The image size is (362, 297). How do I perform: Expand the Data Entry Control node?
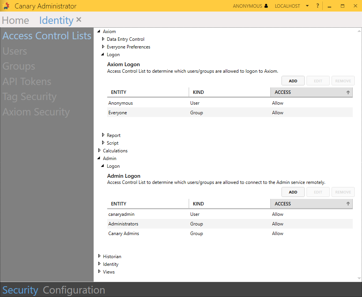coord(103,39)
